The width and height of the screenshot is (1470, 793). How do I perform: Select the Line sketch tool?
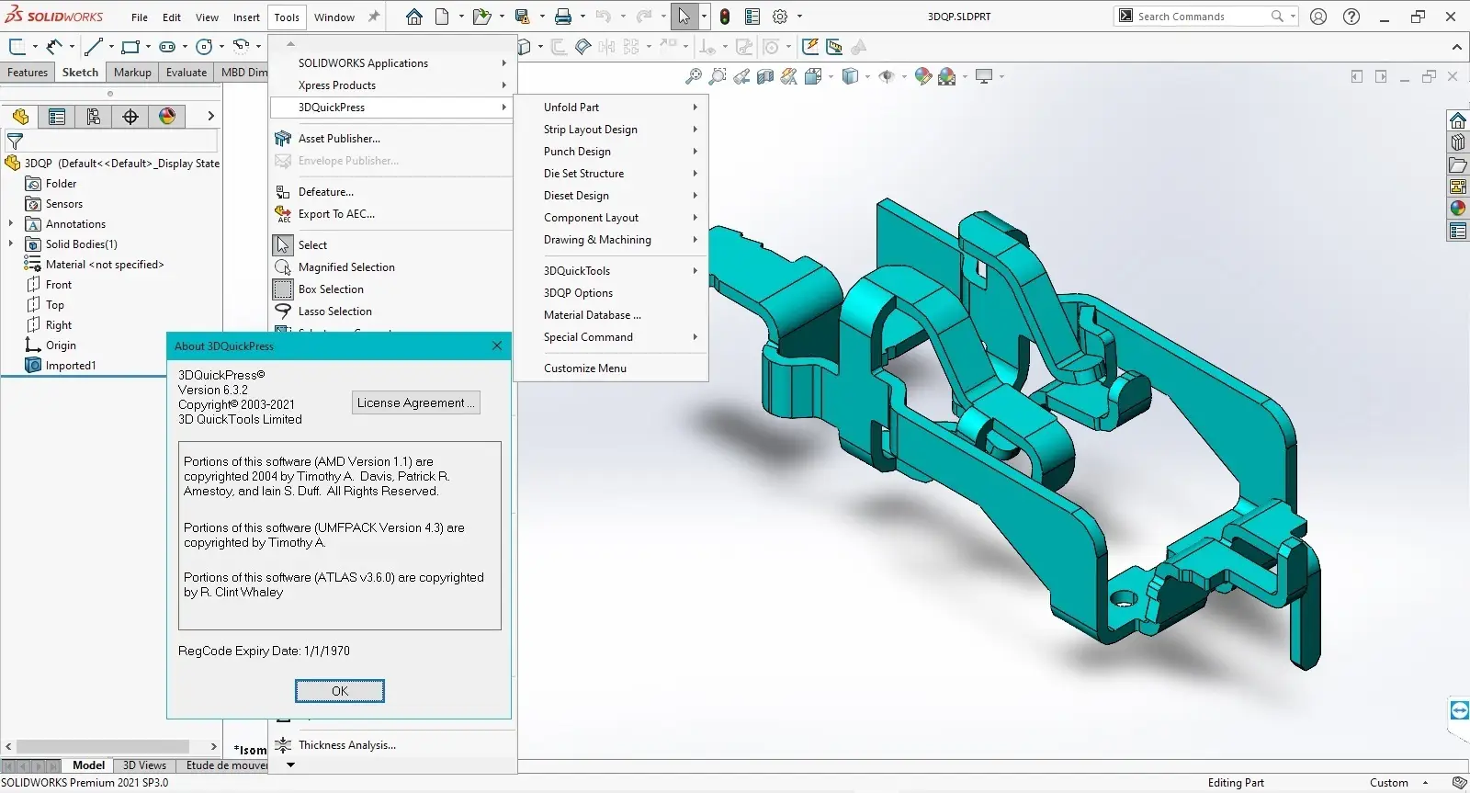coord(94,46)
